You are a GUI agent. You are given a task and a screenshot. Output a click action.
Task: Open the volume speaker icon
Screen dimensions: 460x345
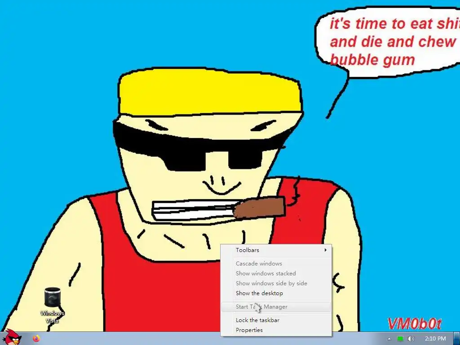[x=411, y=339]
